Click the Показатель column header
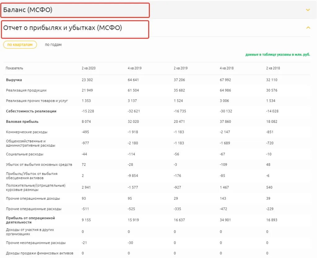Viewport: 317px width, 258px height. pos(14,68)
